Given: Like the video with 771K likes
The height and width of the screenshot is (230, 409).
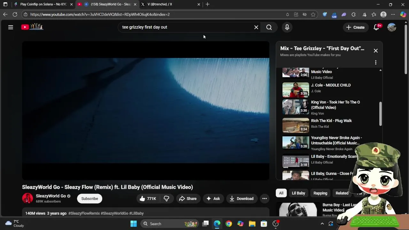Looking at the screenshot, I should pos(148,198).
